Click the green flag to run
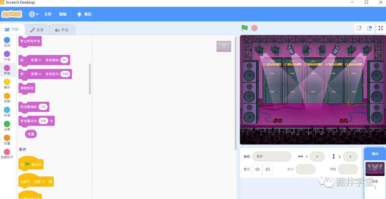Viewport: 386px width, 199px height. point(244,28)
